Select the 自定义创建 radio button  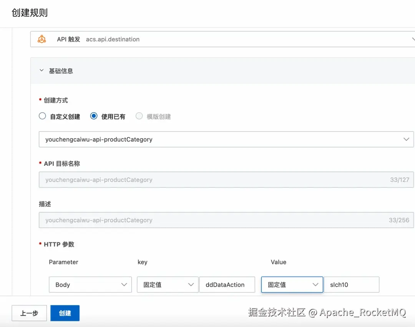(x=42, y=116)
